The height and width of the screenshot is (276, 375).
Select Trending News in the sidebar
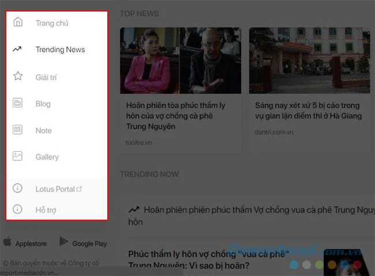tap(60, 49)
